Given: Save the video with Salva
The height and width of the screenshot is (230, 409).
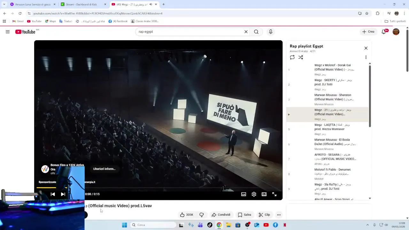Looking at the screenshot, I should coord(244,215).
